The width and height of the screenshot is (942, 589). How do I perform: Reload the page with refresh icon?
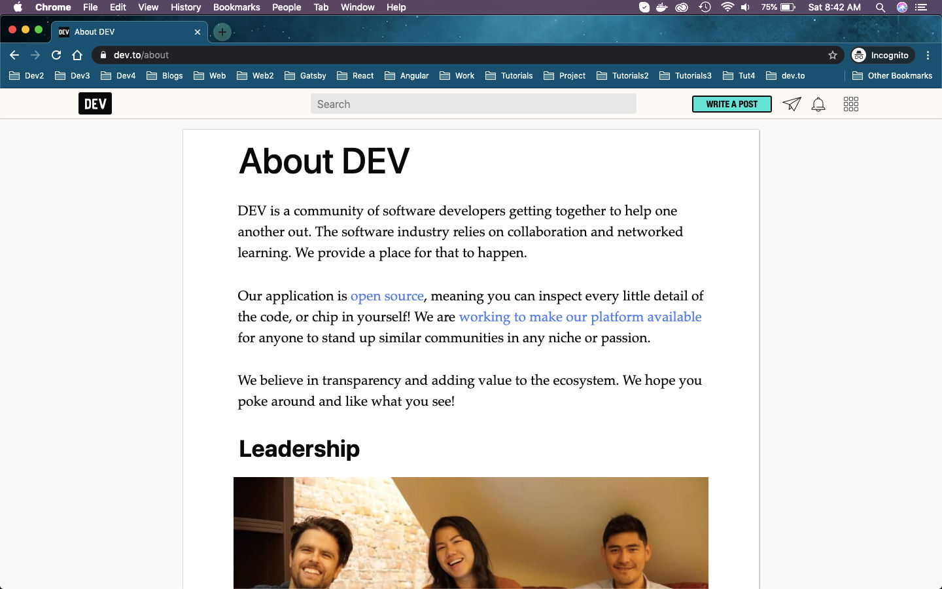[x=56, y=55]
